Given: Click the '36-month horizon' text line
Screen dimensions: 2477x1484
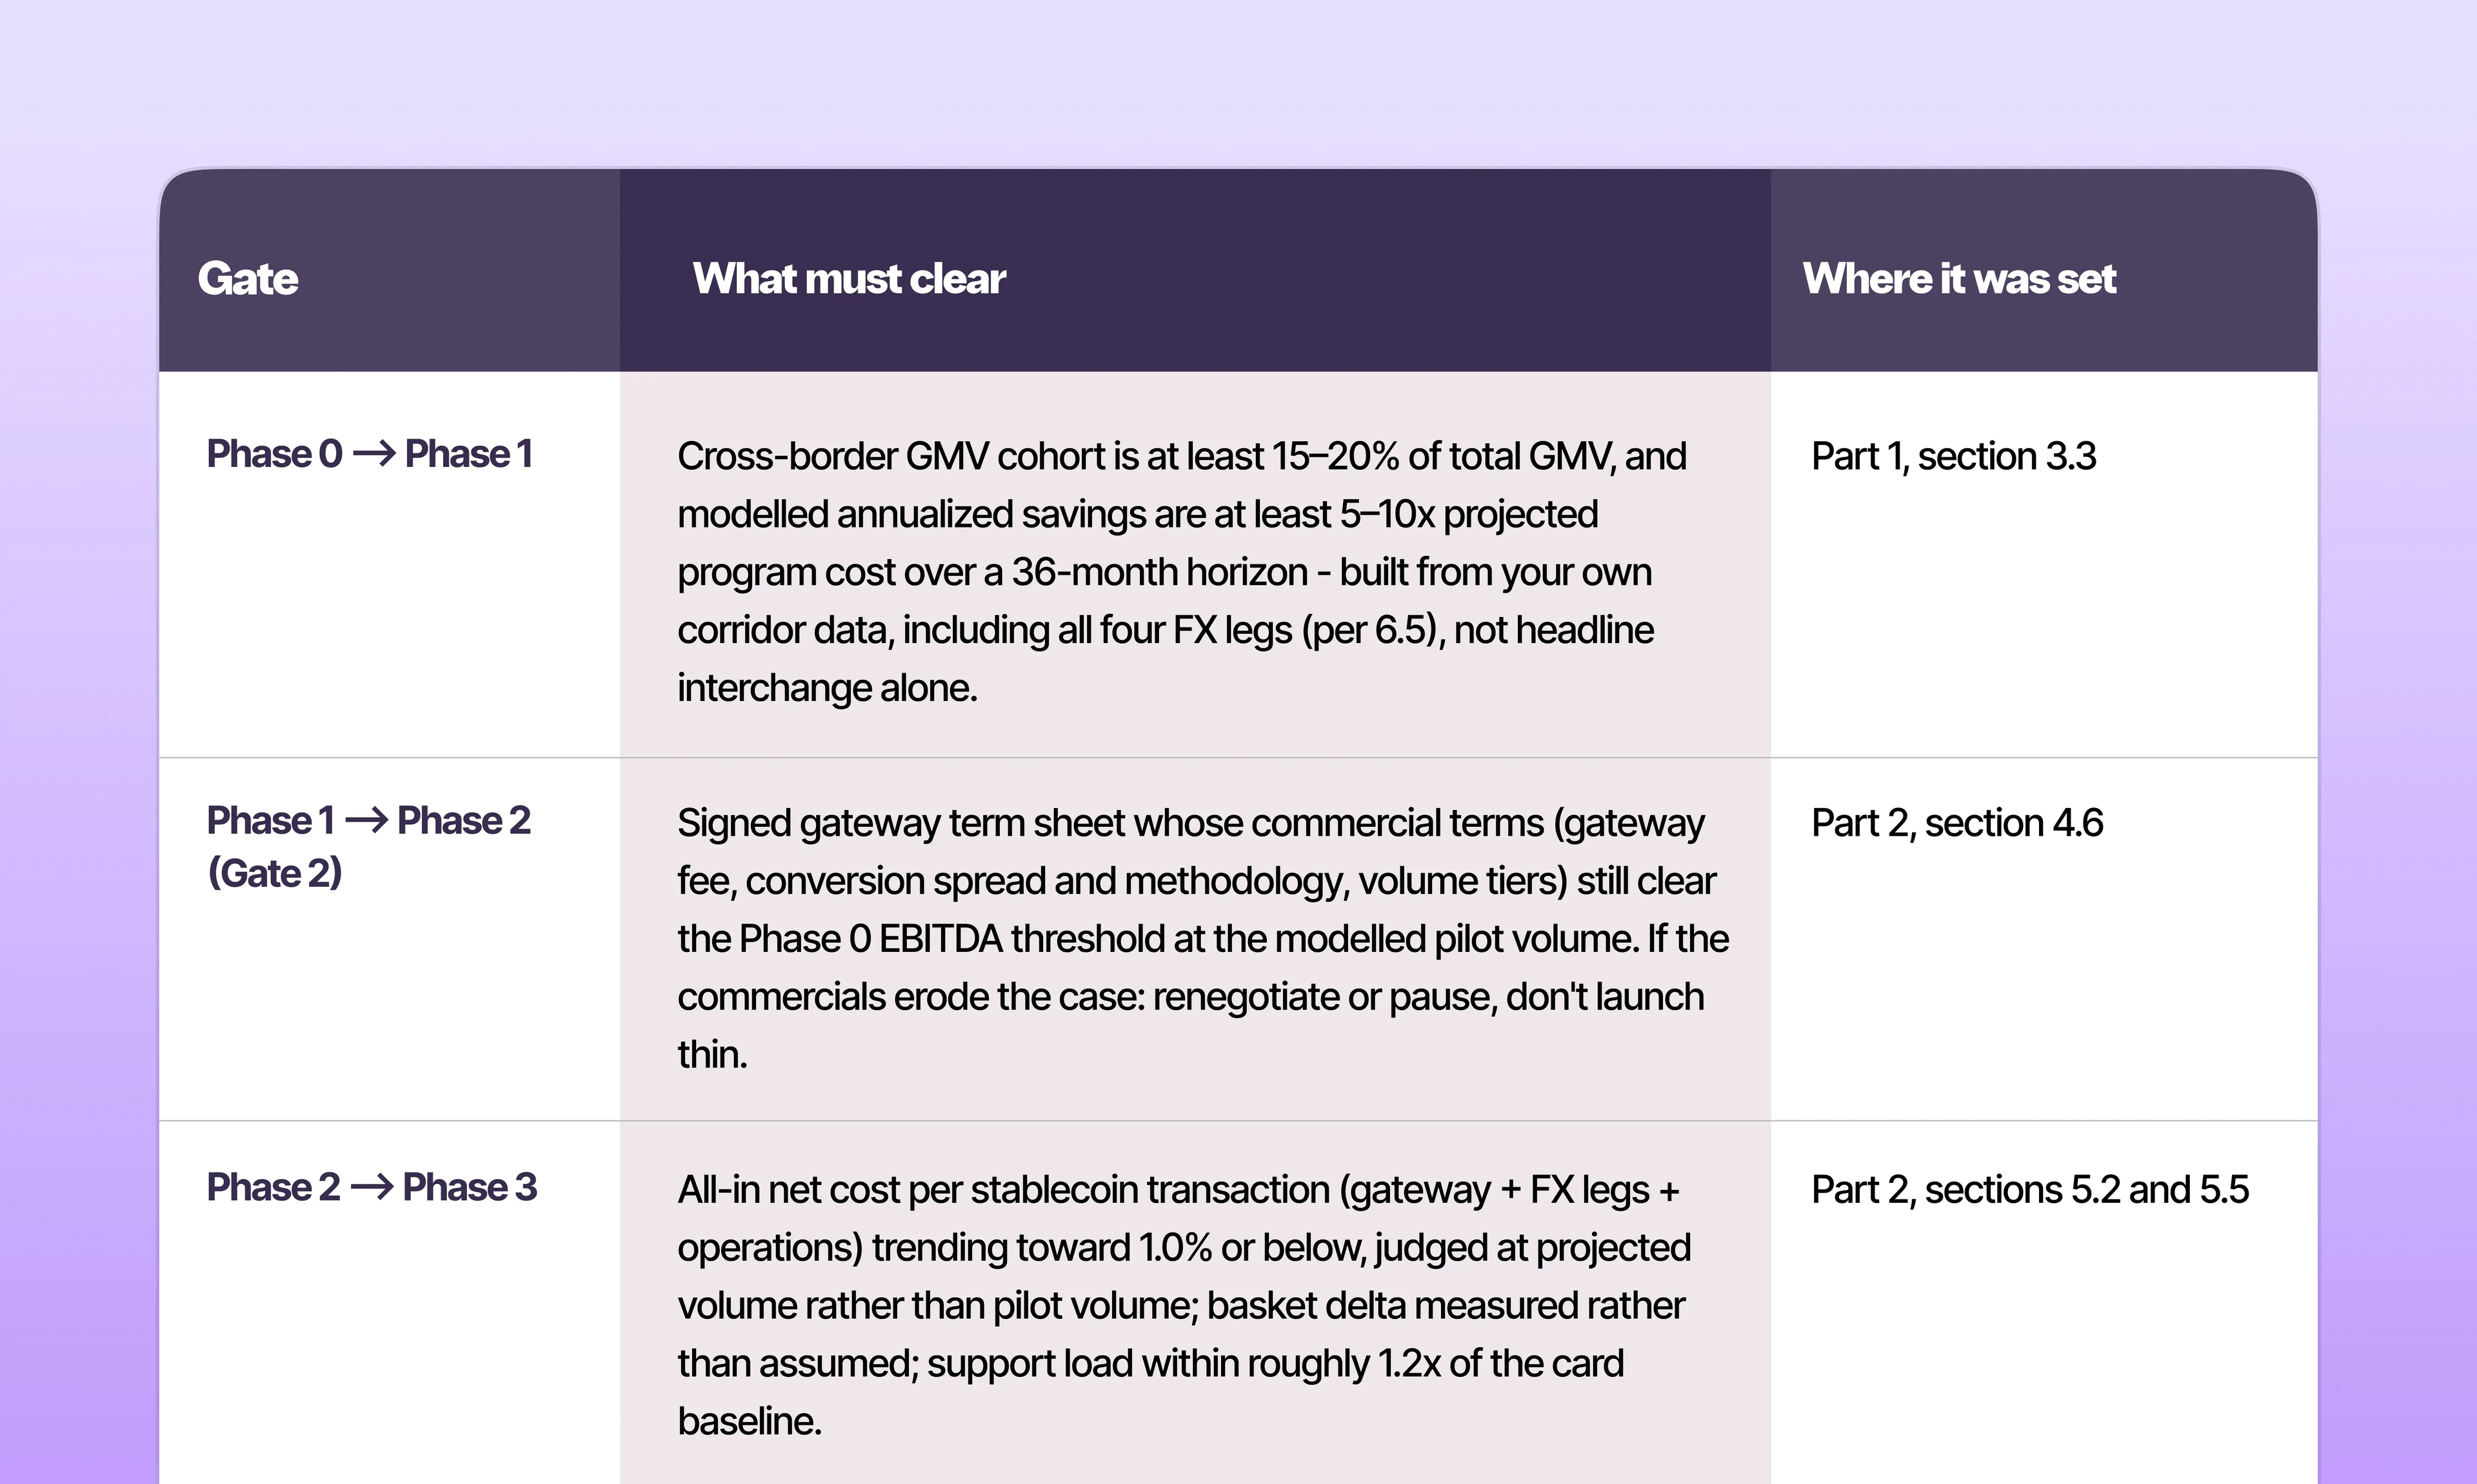Looking at the screenshot, I should (1165, 572).
